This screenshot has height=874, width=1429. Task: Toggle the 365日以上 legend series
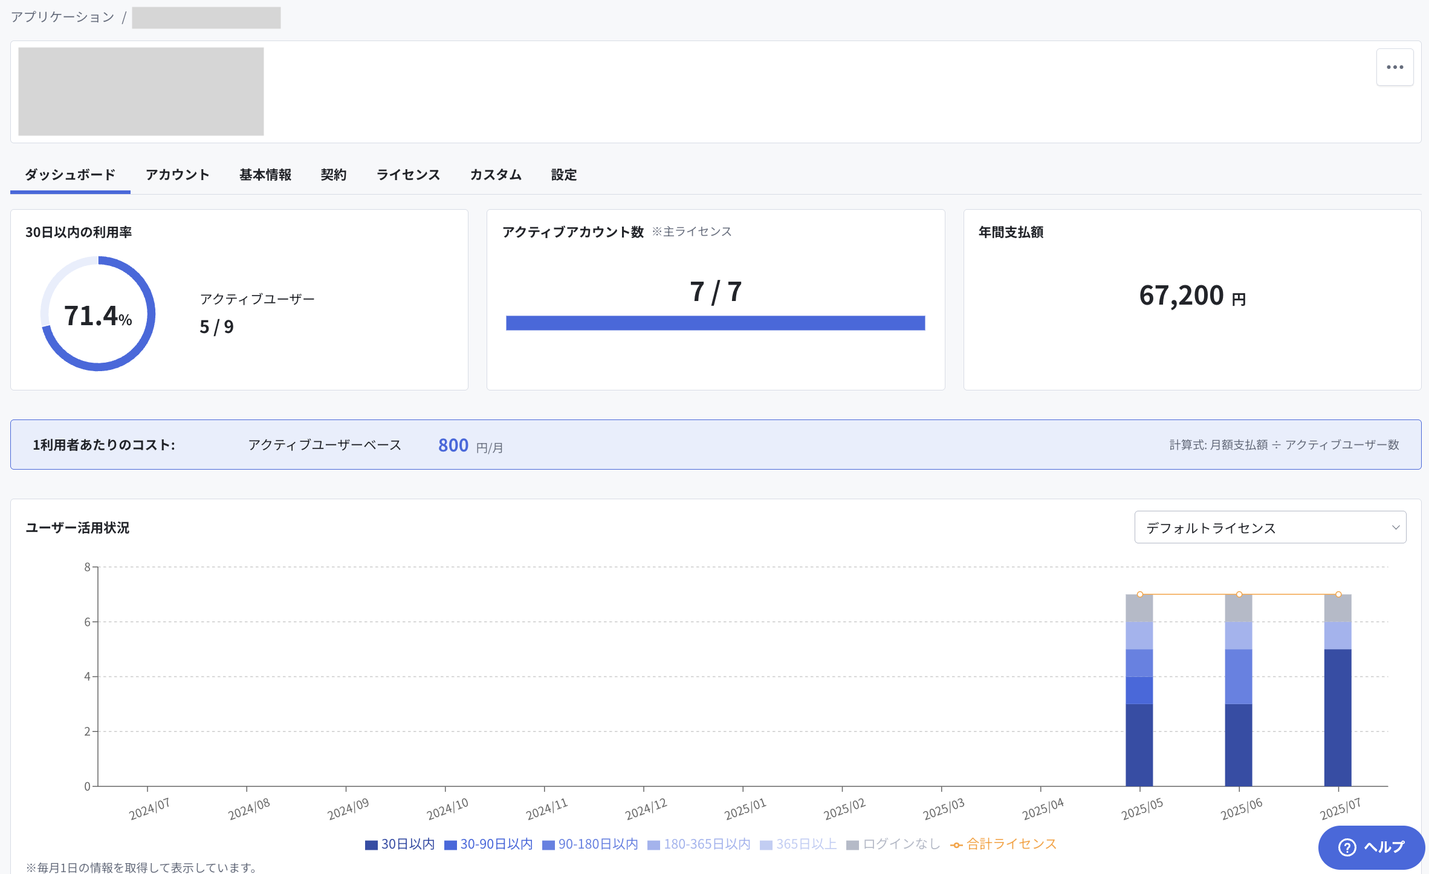pyautogui.click(x=798, y=844)
